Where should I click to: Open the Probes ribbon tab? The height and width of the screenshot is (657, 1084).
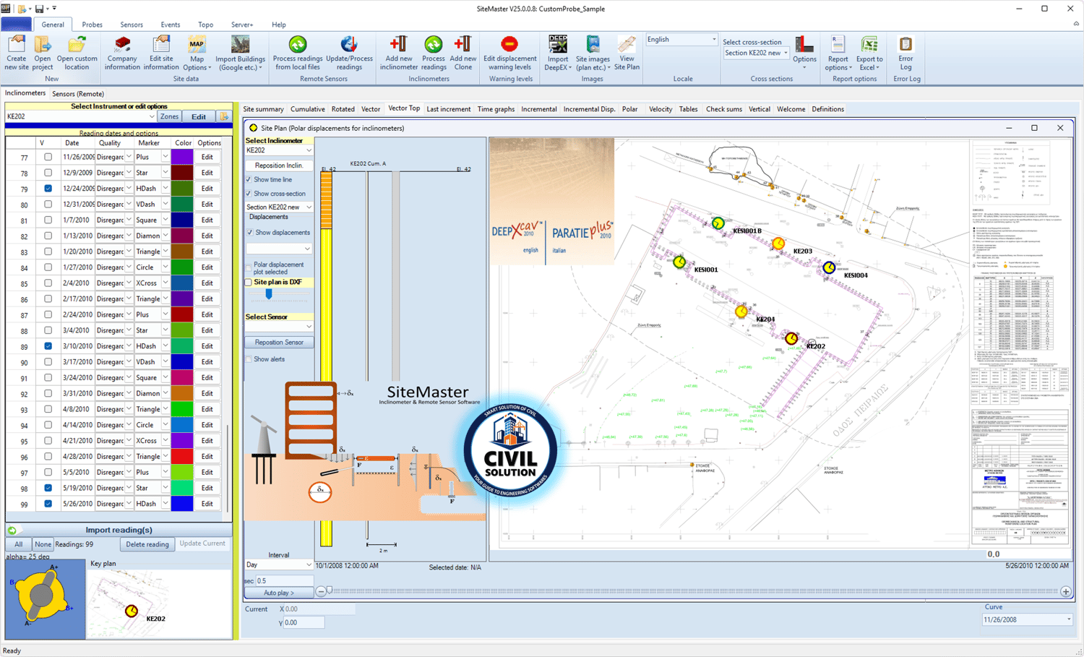pyautogui.click(x=92, y=25)
